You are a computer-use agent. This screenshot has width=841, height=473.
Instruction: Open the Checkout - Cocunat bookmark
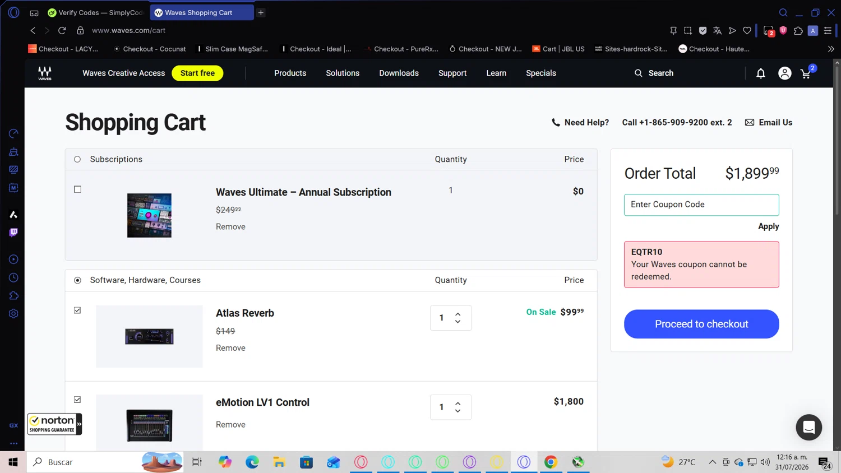click(x=150, y=49)
